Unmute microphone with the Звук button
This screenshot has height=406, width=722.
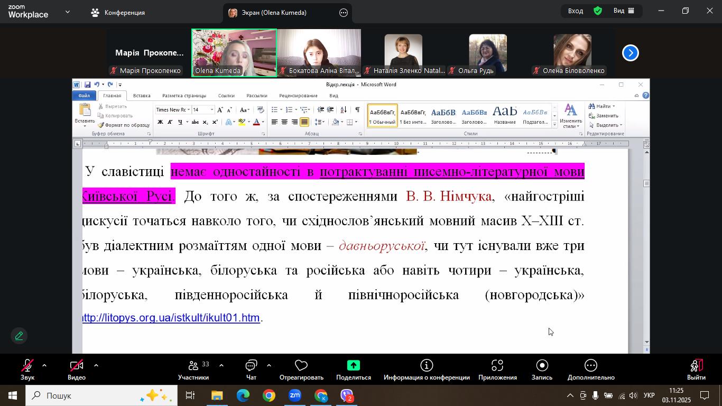(x=27, y=366)
